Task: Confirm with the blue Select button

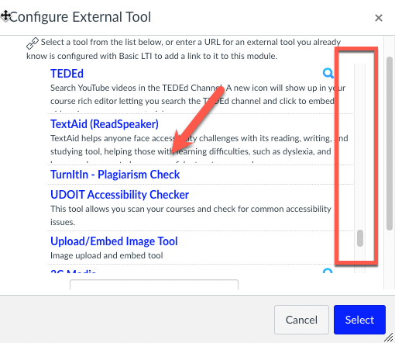Action: 359,320
